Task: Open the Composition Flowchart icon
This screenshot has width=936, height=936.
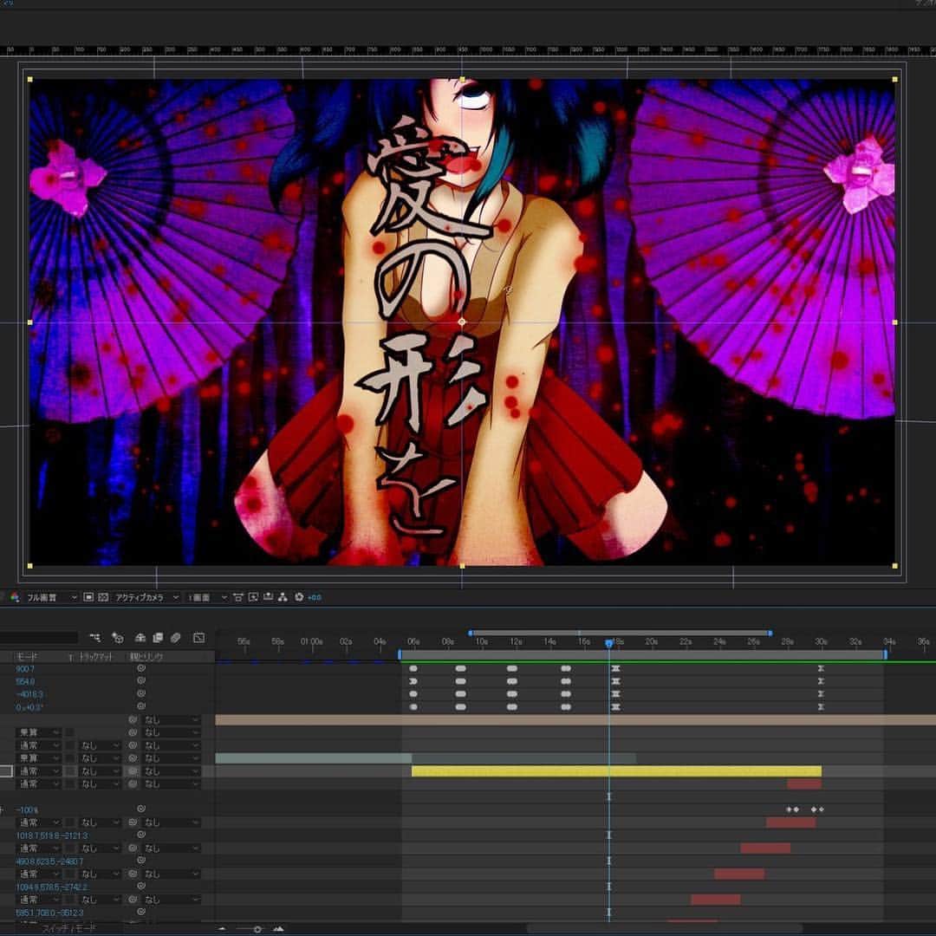Action: (283, 597)
